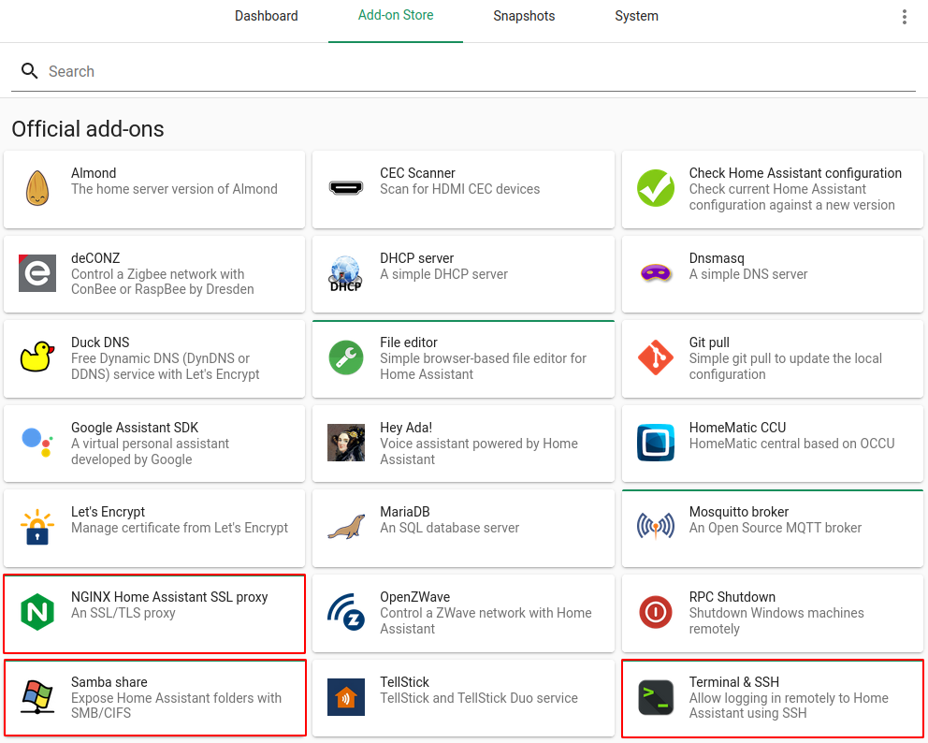The image size is (928, 743).
Task: Go to the System tab
Action: point(636,16)
